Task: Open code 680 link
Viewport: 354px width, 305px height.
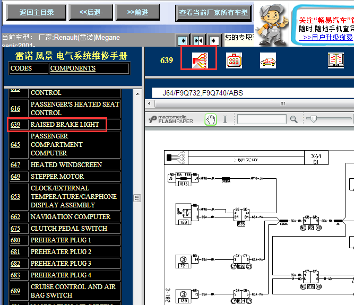Action: pos(15,240)
